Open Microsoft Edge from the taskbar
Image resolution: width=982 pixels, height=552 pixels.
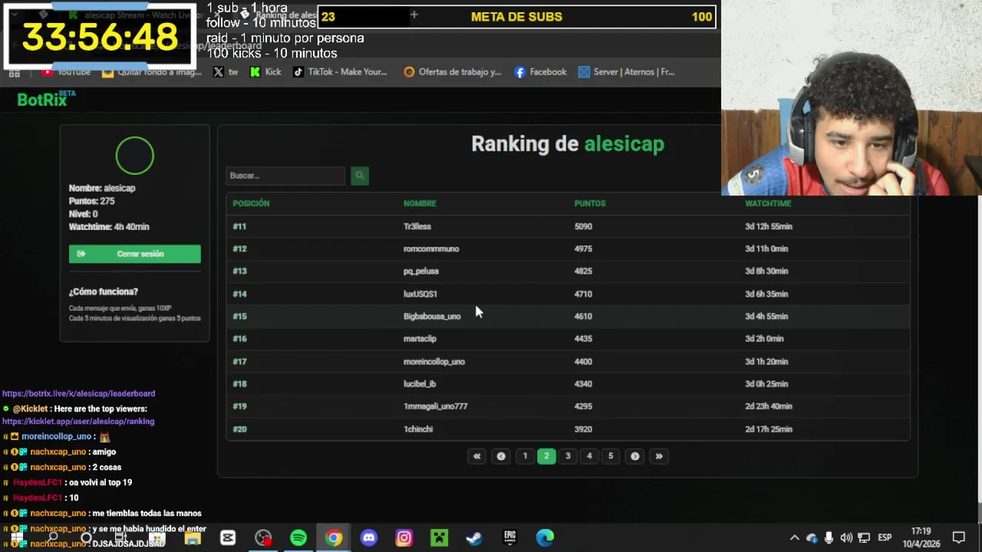tap(545, 537)
